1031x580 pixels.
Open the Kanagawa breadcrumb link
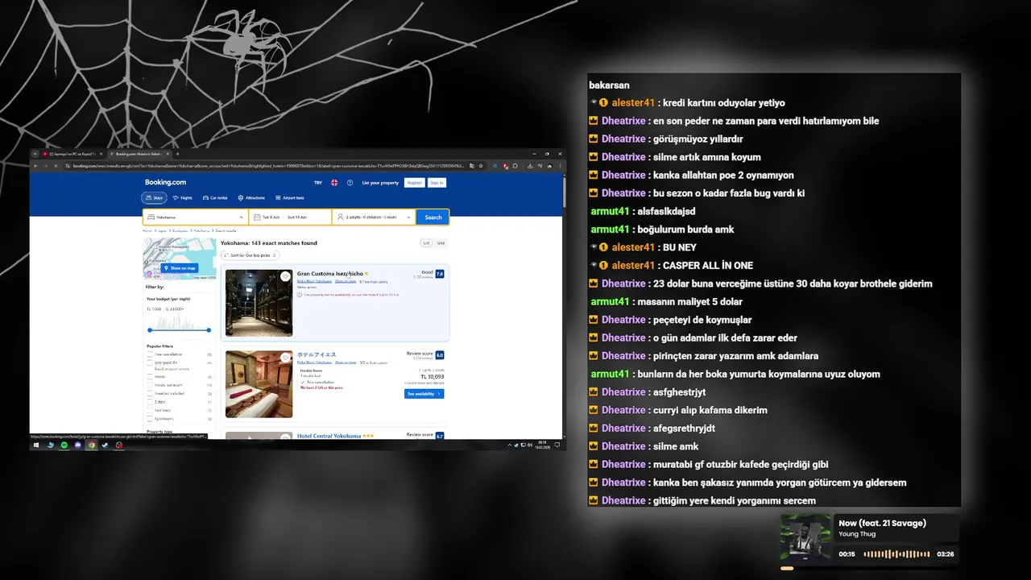(180, 230)
